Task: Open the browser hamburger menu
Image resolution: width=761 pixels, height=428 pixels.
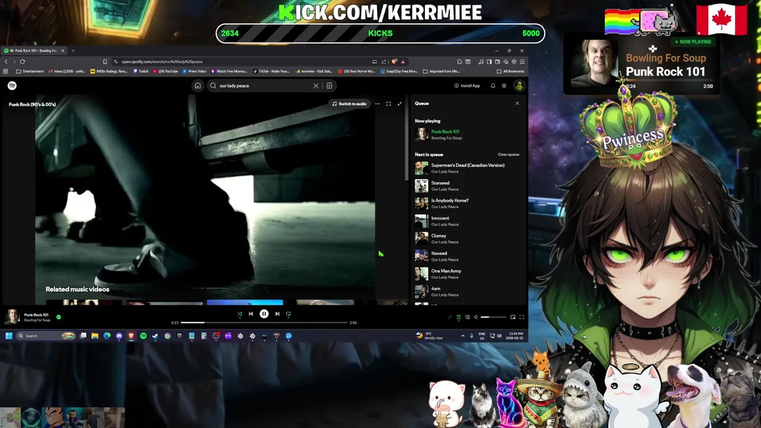Action: coord(522,61)
